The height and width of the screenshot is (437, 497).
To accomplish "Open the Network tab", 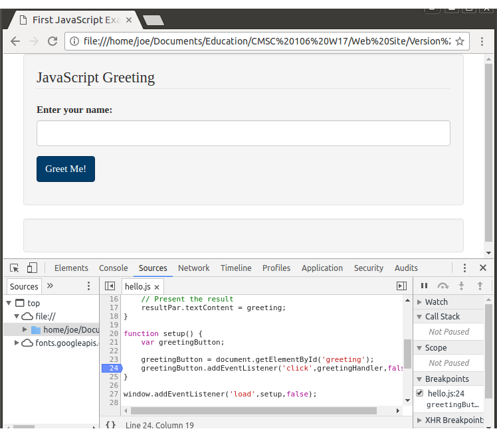I will (x=193, y=268).
